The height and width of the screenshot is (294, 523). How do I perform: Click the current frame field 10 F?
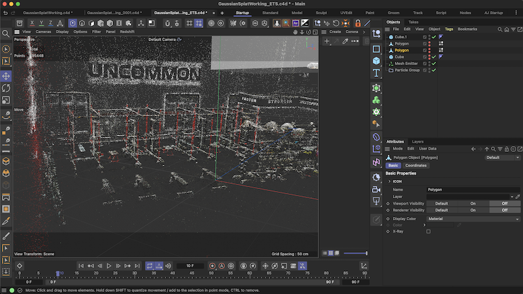click(190, 266)
